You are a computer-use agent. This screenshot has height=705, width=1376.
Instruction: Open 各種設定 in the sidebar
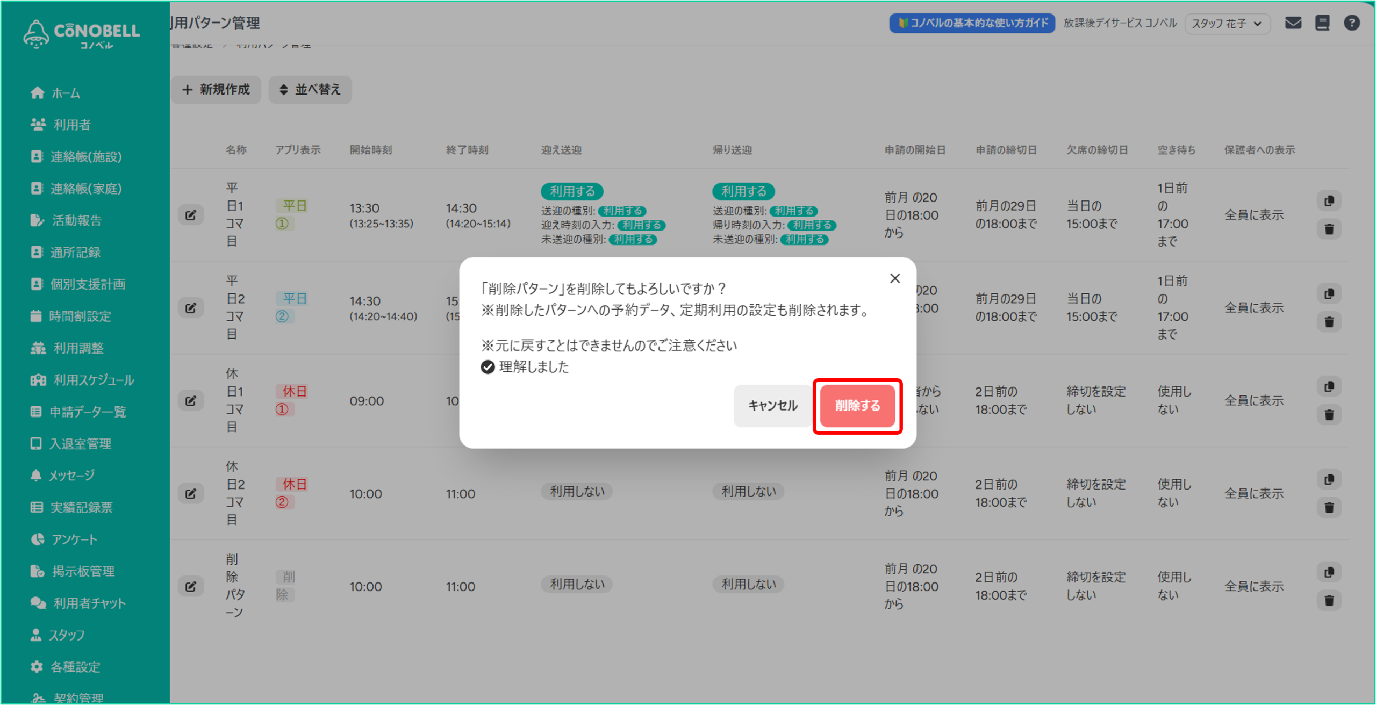point(75,667)
